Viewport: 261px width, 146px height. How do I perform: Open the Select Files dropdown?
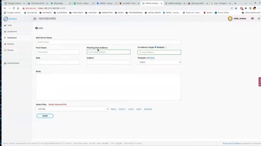[72, 109]
